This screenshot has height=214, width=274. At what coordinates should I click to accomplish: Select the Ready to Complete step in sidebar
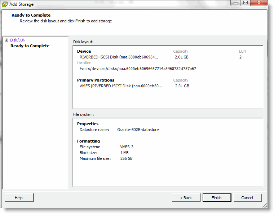point(30,46)
